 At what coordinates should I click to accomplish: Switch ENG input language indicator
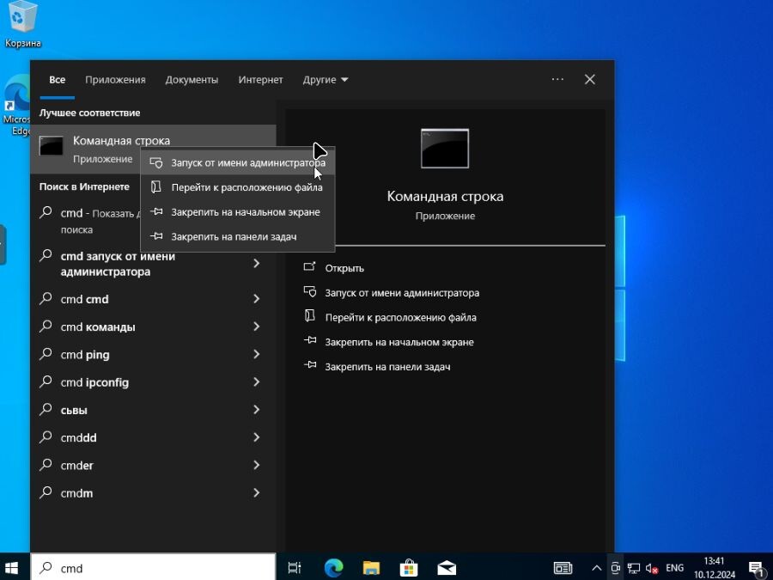click(674, 568)
